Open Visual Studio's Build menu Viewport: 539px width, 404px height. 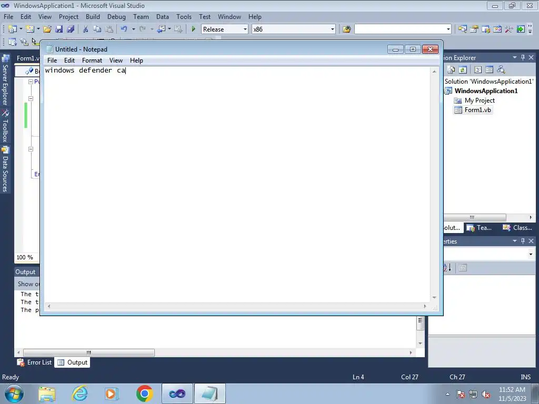93,16
